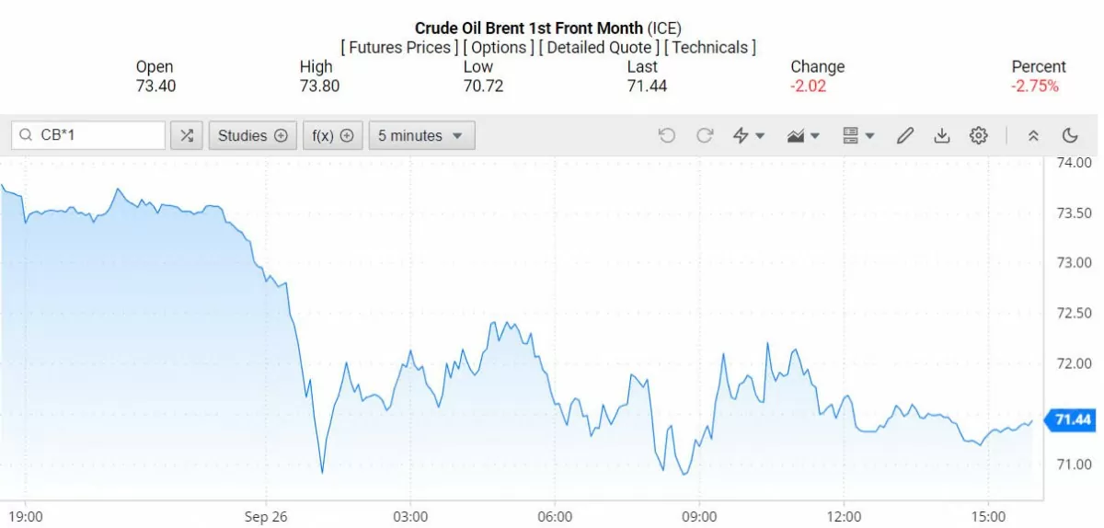Click the compare symbols shuffle icon

187,136
